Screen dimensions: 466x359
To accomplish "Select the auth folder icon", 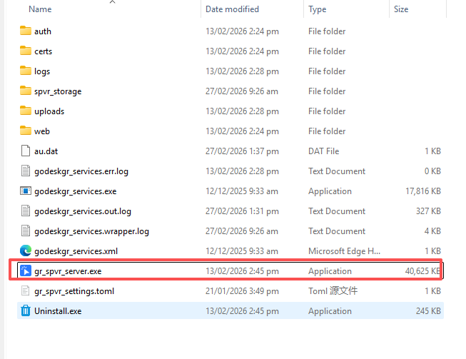I will point(26,31).
